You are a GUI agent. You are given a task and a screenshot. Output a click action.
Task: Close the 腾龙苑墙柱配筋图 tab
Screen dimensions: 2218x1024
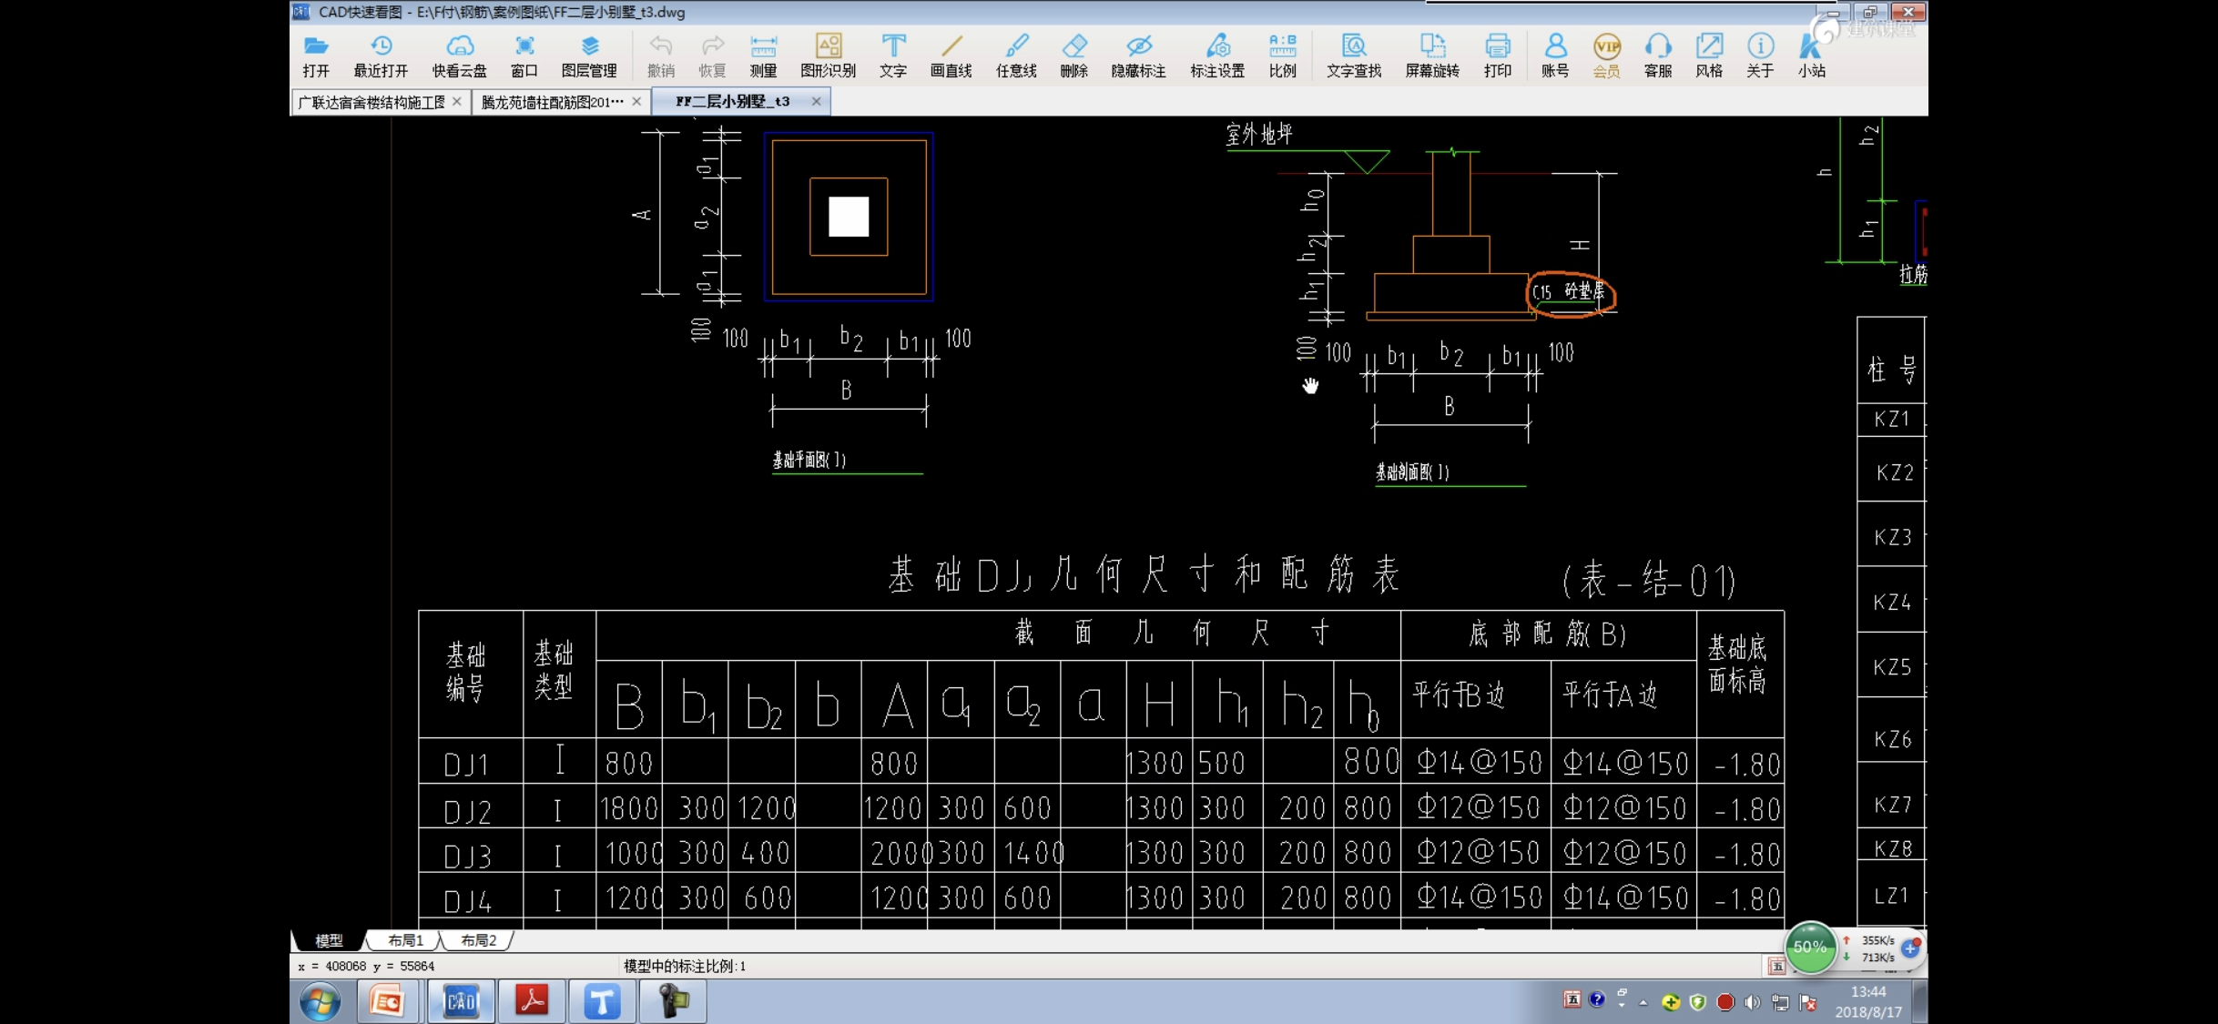click(636, 102)
